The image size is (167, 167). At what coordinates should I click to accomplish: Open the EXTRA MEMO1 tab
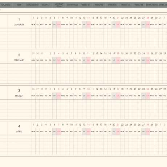coord(152,5)
